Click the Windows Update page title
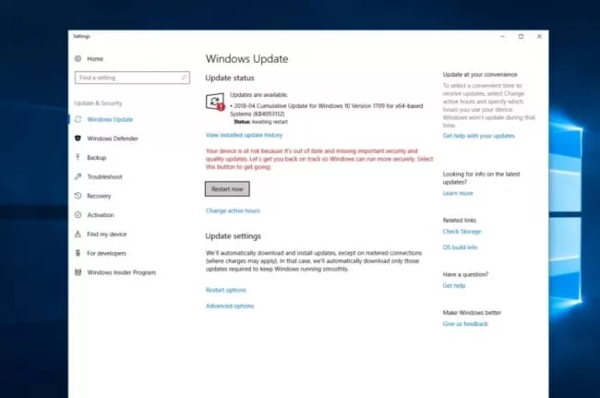The image size is (600, 398). tap(246, 58)
